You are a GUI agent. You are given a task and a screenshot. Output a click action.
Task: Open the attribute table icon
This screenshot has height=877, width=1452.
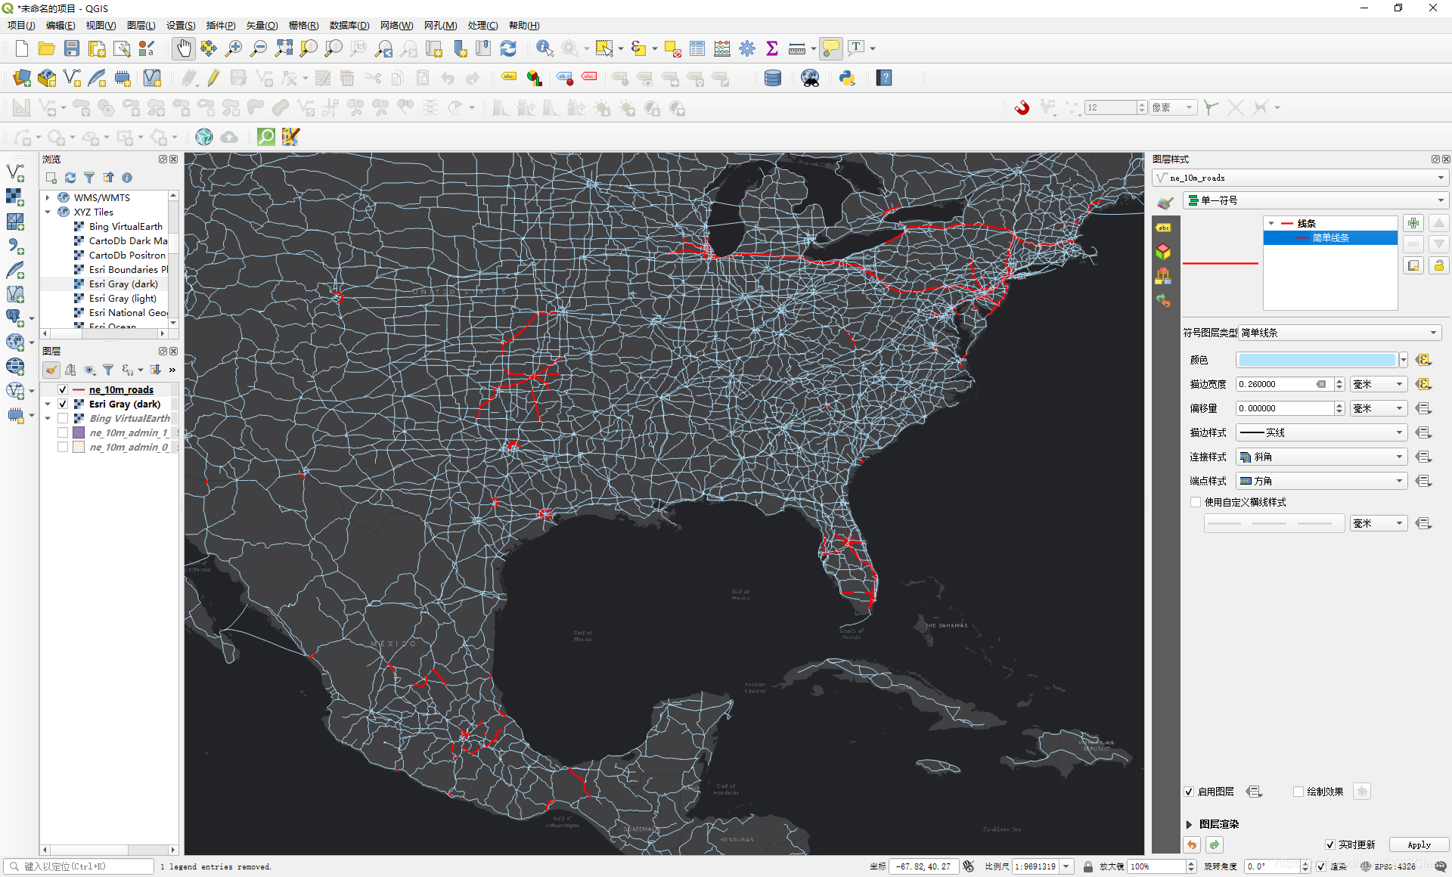pos(697,48)
